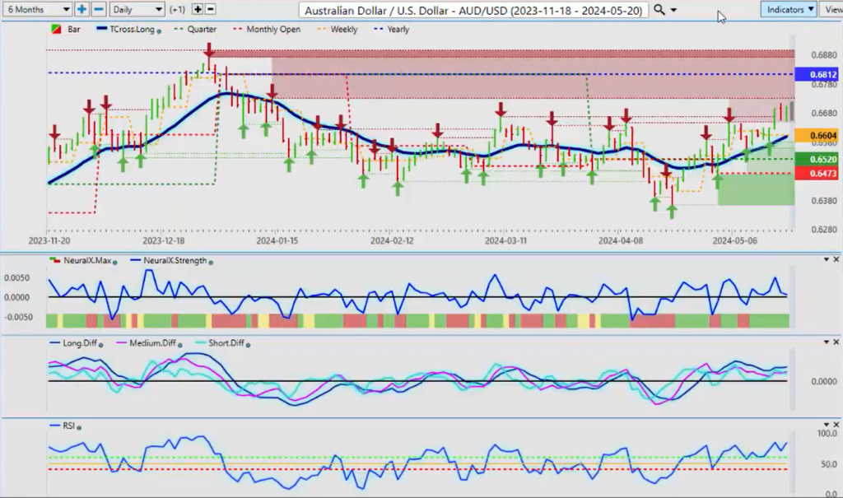843x498 pixels.
Task: Close the RSI indicator panel
Action: [836, 425]
